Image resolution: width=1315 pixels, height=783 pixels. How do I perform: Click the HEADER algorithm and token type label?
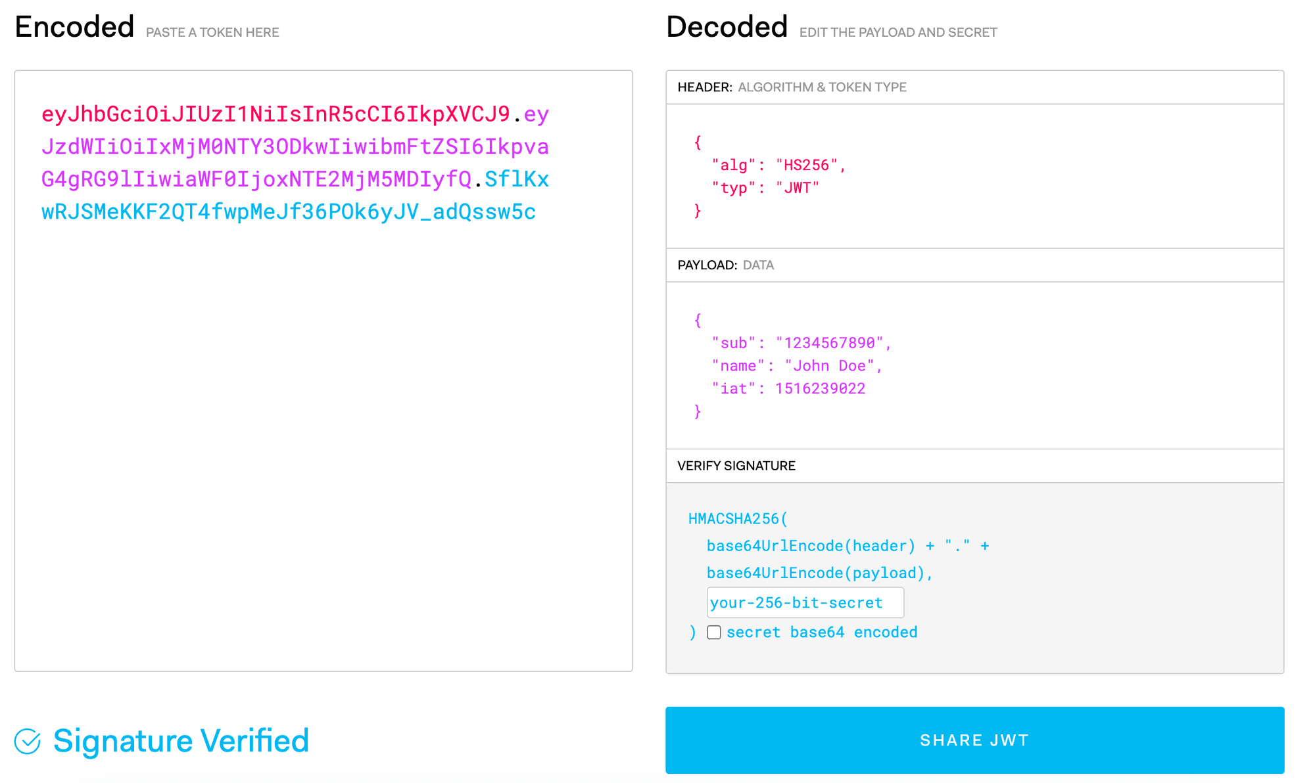(792, 86)
